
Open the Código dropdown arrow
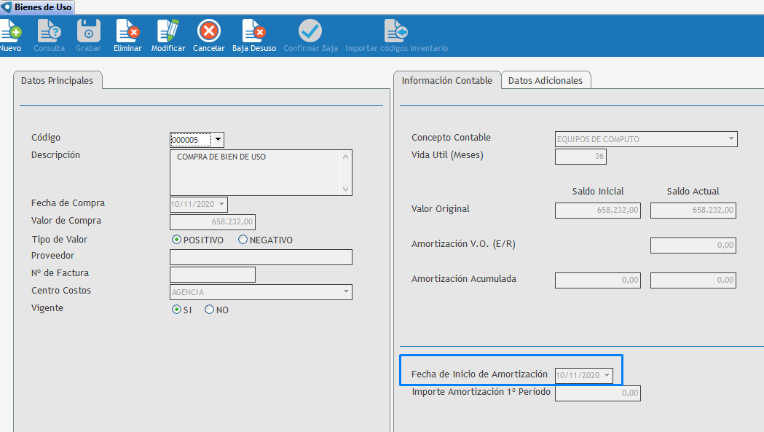coord(218,139)
